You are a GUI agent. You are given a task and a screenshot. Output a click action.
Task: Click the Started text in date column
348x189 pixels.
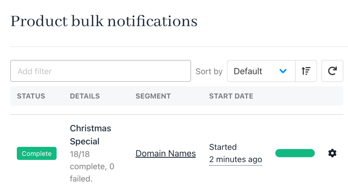click(223, 147)
